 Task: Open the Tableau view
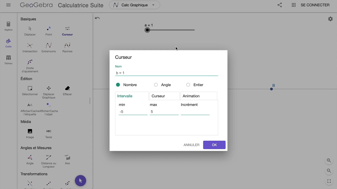(x=8, y=60)
